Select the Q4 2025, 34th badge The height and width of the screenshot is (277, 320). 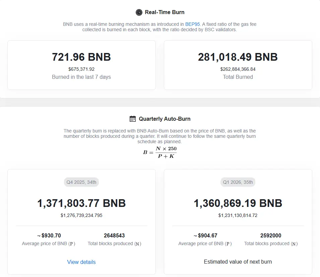[x=81, y=182]
